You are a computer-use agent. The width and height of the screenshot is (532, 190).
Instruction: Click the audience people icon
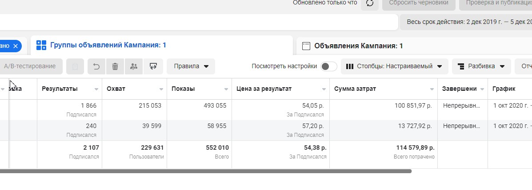pos(134,66)
